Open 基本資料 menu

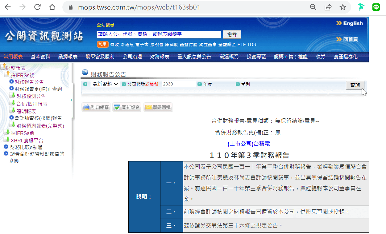40,57
